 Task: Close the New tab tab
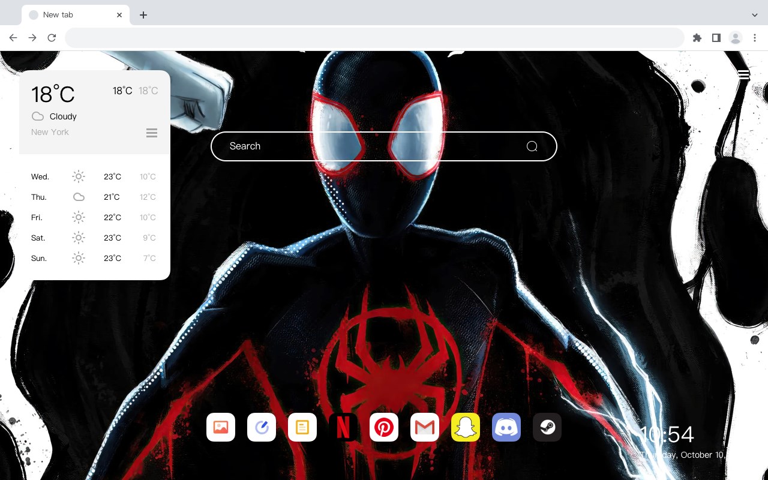[119, 15]
